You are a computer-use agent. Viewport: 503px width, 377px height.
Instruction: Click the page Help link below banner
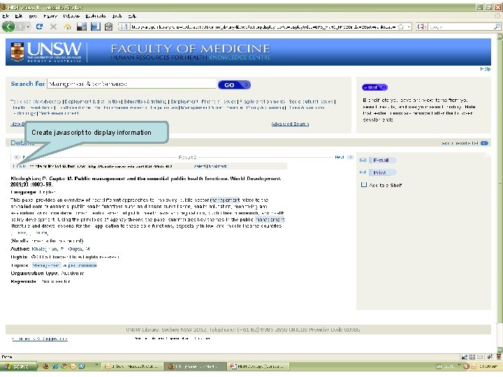coord(485,68)
